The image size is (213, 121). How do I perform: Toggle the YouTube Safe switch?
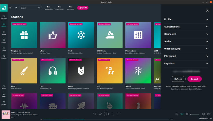pyautogui.click(x=48, y=7)
